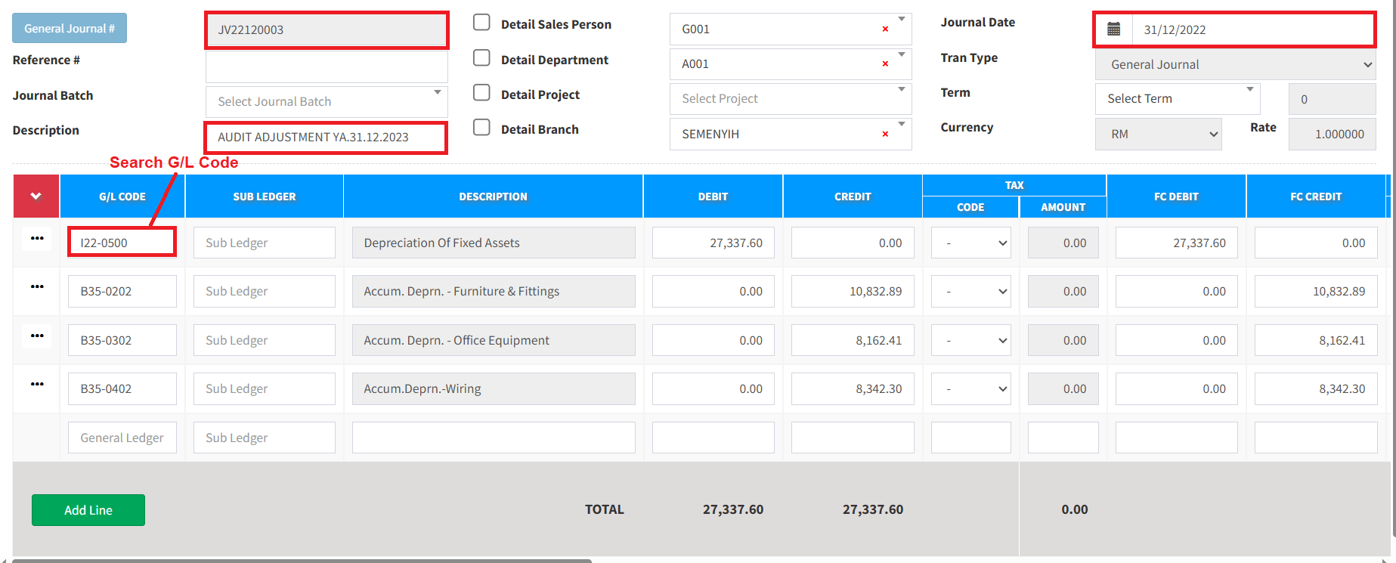The width and height of the screenshot is (1396, 563).
Task: Open row options for B35-0302 line
Action: pos(37,336)
